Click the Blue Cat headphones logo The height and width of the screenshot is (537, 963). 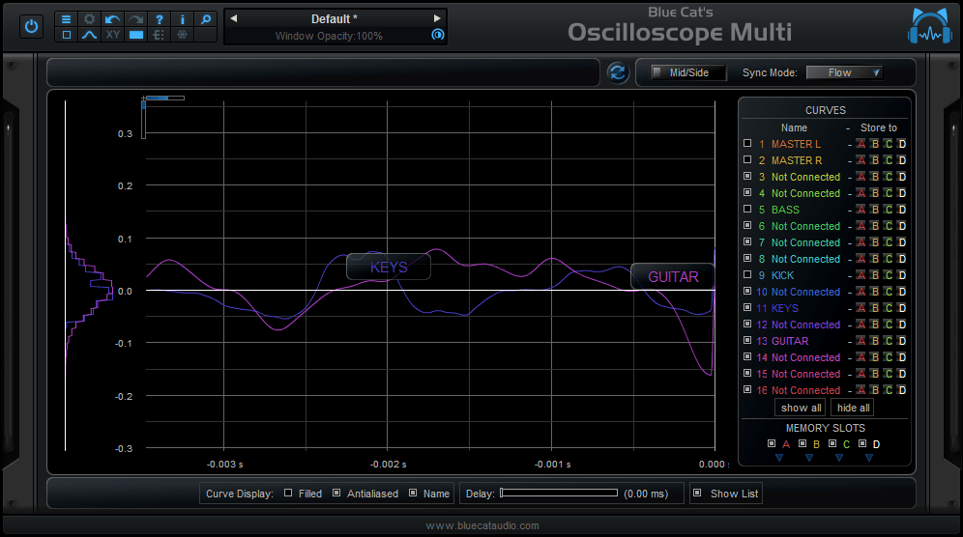pyautogui.click(x=930, y=26)
